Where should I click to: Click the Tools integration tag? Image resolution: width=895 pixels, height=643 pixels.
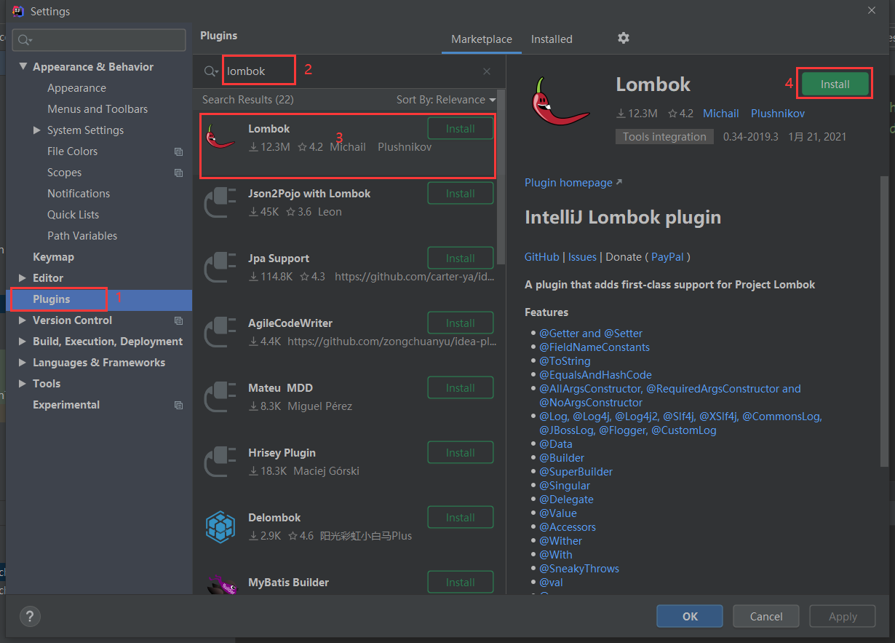[664, 137]
